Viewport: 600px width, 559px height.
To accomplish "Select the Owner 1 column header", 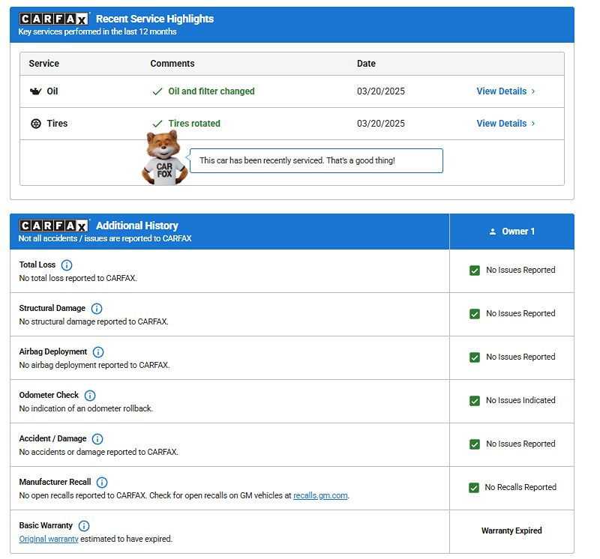I will [512, 232].
